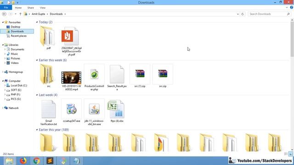Click Downloads in the breadcrumb path
The image size is (294, 165).
pyautogui.click(x=56, y=14)
